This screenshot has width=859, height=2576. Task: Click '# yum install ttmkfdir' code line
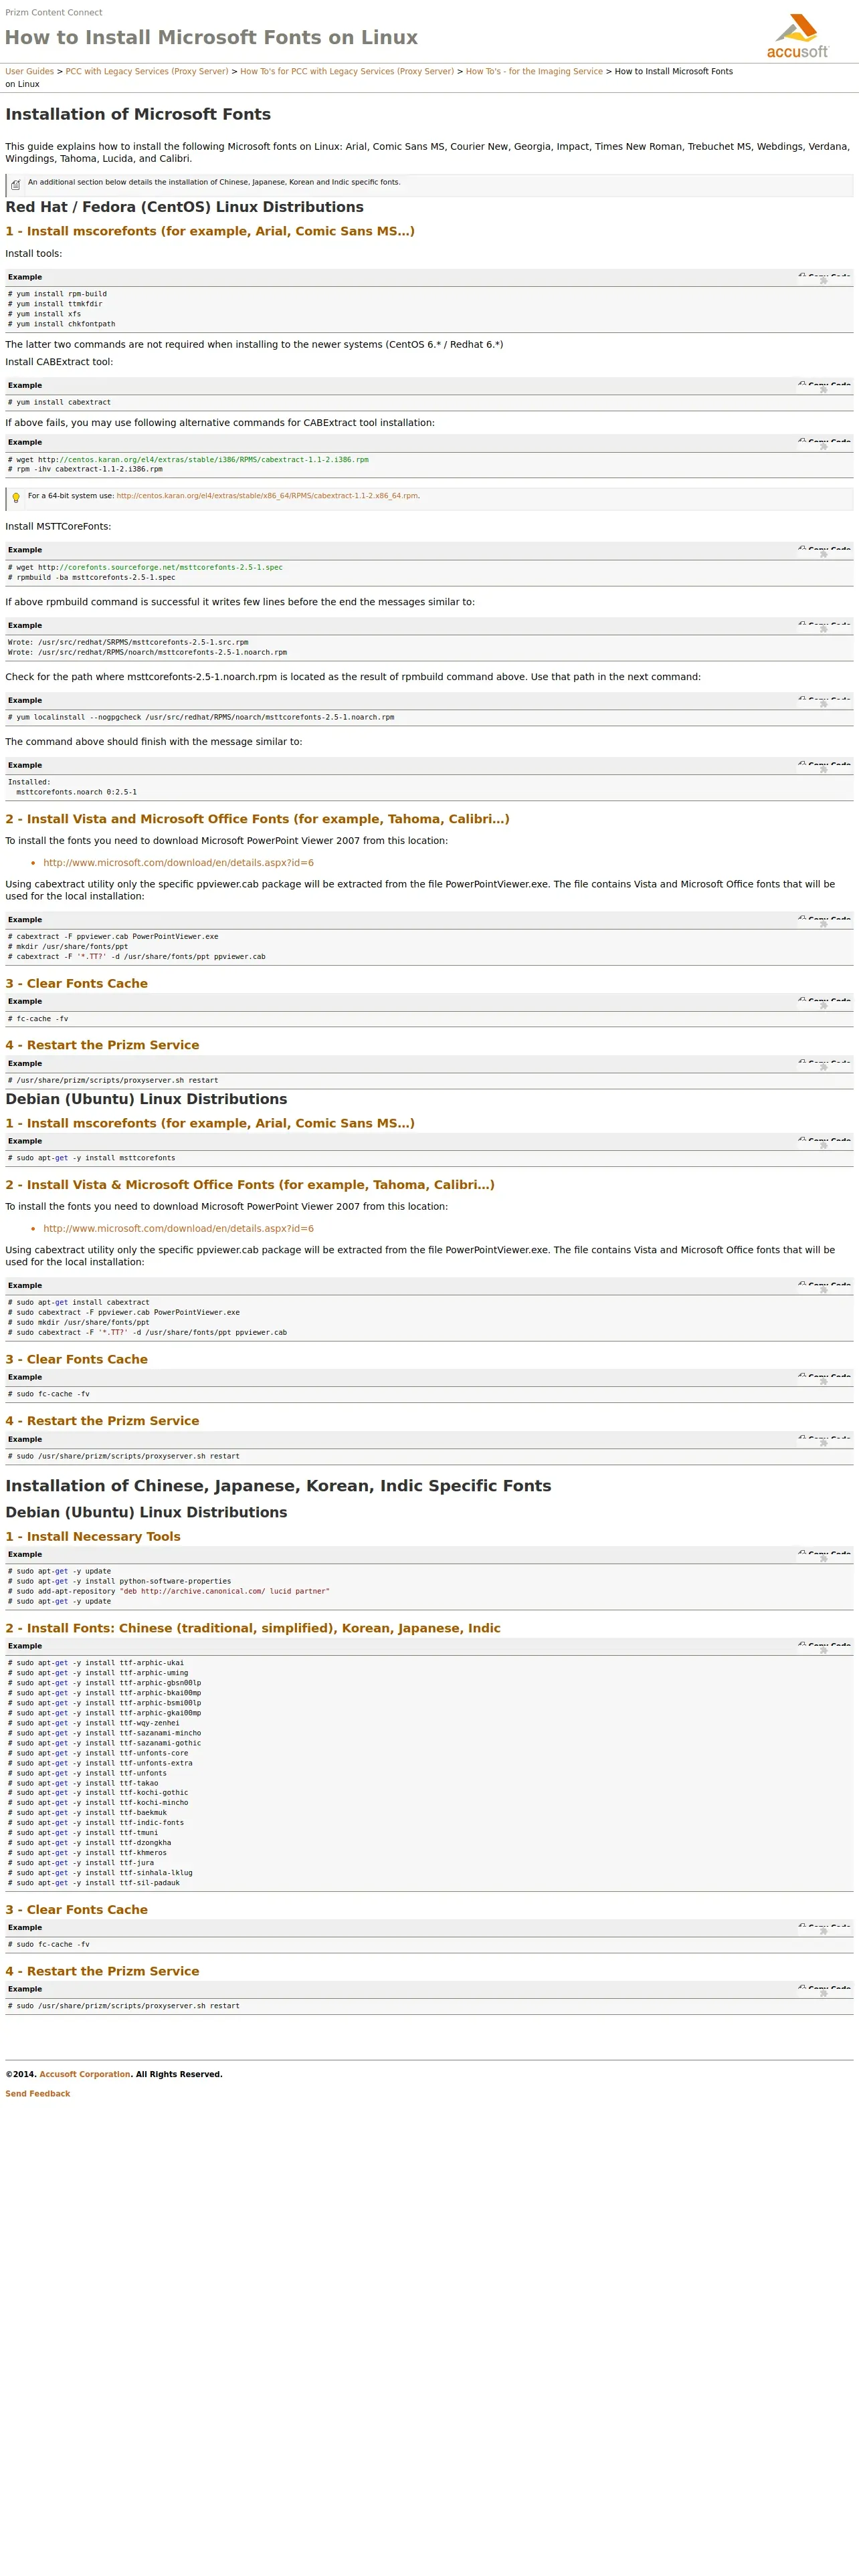(x=55, y=304)
